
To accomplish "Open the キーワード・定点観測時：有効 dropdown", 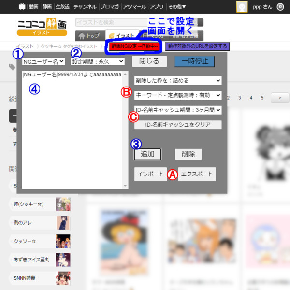I will tap(177, 95).
